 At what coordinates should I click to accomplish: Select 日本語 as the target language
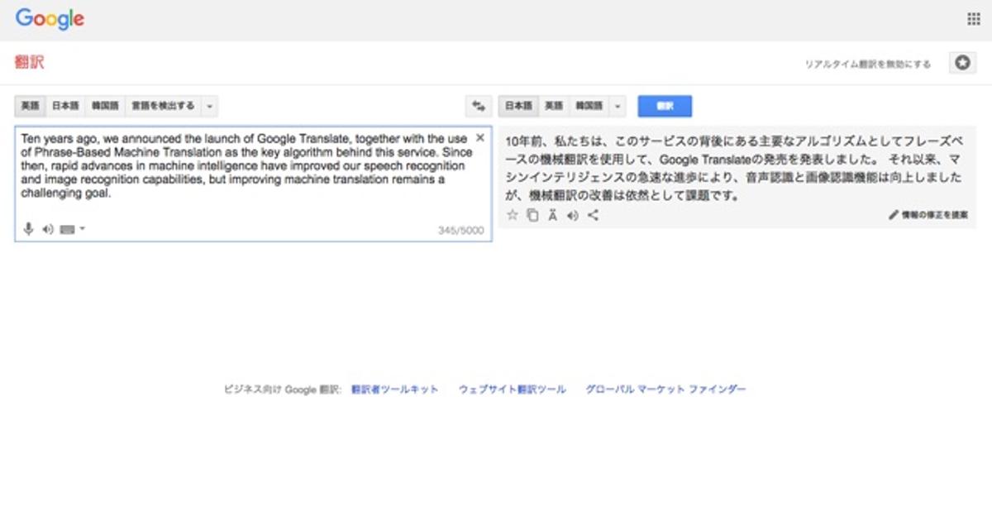click(518, 106)
